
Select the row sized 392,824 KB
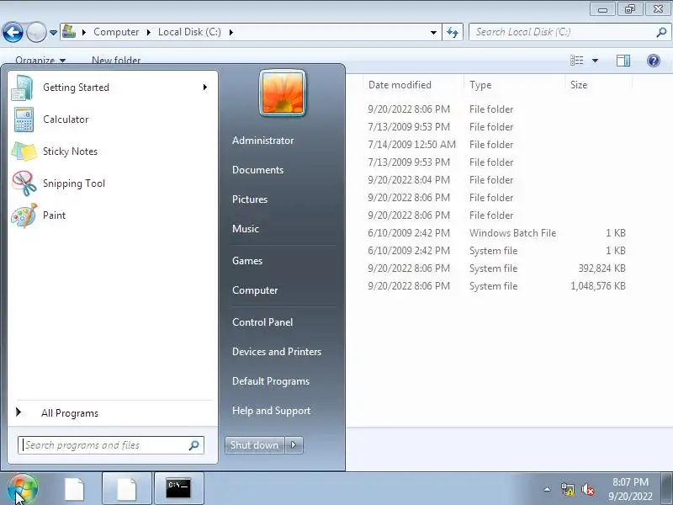[x=496, y=268]
